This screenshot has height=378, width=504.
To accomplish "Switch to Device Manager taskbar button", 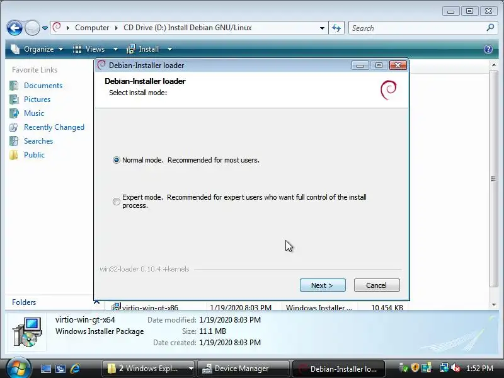I will [x=243, y=369].
